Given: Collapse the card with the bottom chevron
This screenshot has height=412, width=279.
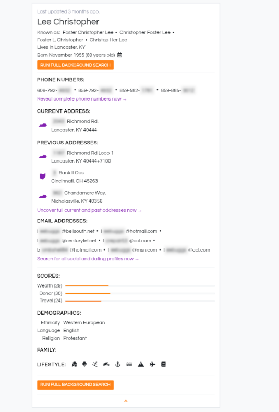Looking at the screenshot, I should pos(126,401).
